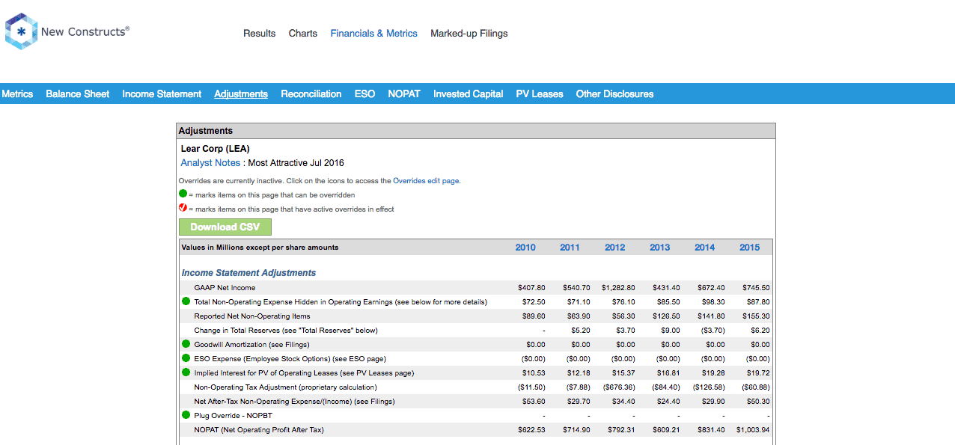Open Other Disclosures in the navigation bar
The image size is (955, 445).
click(615, 93)
